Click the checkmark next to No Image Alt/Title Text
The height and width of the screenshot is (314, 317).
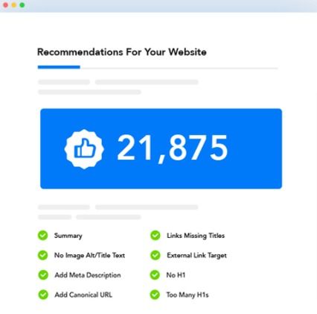(x=43, y=255)
